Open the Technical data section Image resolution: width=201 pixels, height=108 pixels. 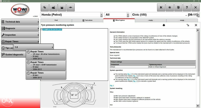click(x=20, y=22)
